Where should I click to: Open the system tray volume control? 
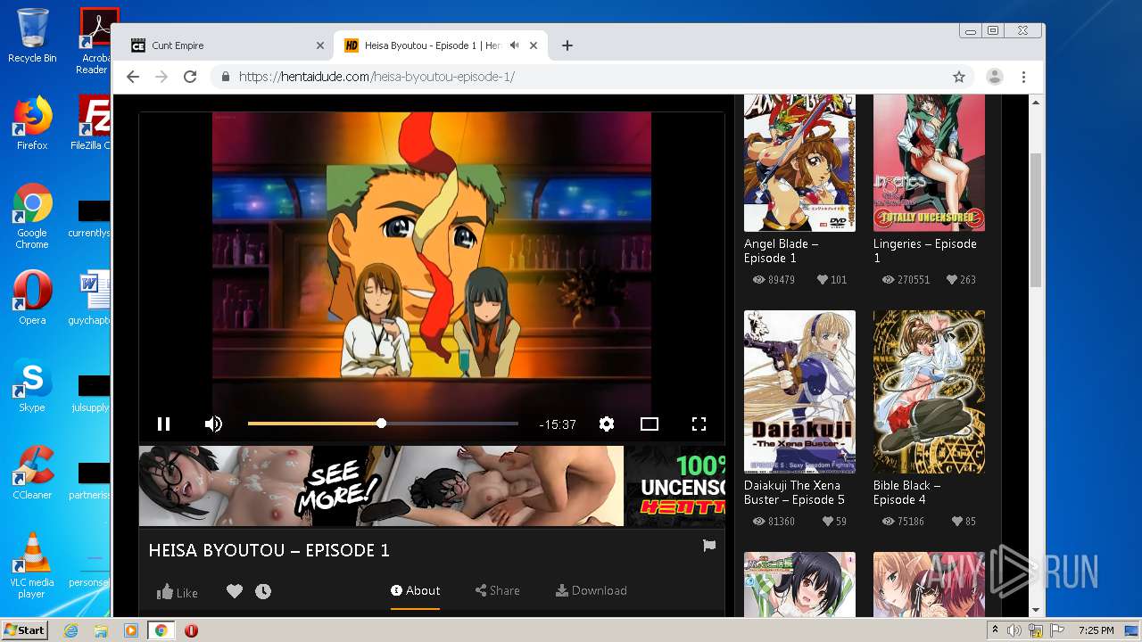coord(1014,630)
